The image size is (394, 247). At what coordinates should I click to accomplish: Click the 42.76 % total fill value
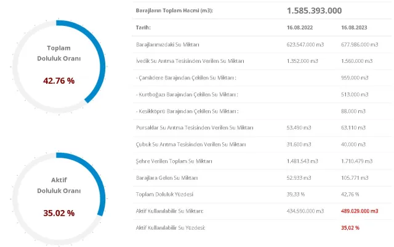click(x=58, y=81)
